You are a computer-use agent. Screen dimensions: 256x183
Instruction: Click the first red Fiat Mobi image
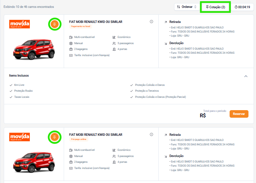click(34, 49)
